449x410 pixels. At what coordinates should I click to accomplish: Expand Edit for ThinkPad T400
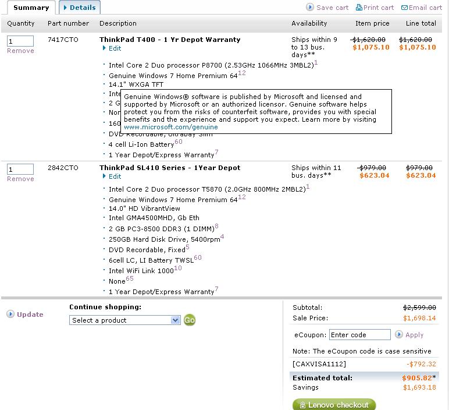pos(115,48)
